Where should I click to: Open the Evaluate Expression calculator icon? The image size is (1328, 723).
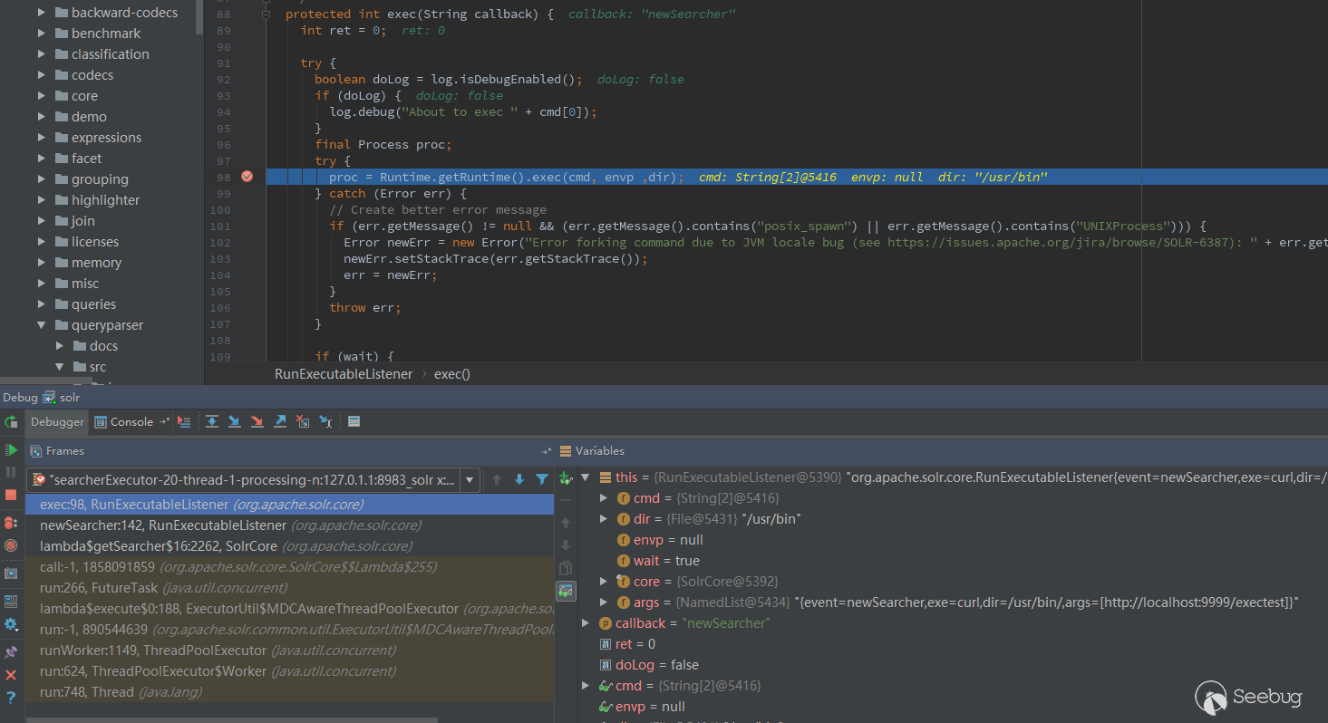(354, 422)
